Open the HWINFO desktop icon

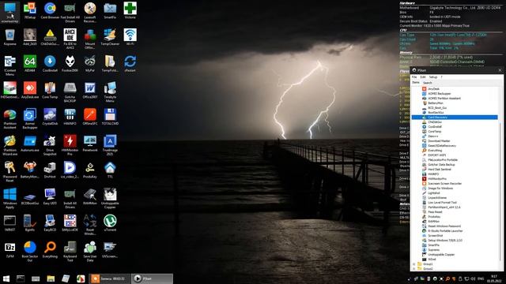pyautogui.click(x=70, y=117)
